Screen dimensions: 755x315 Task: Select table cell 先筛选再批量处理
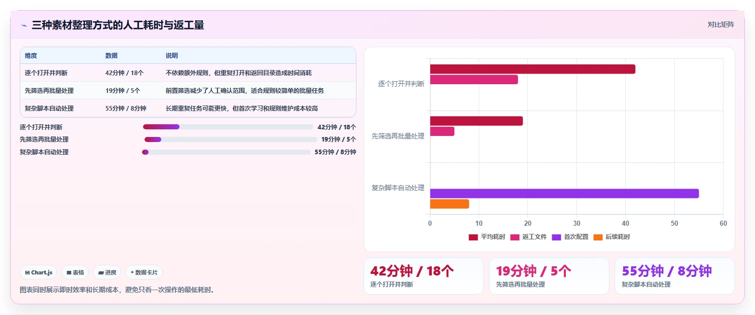click(49, 91)
